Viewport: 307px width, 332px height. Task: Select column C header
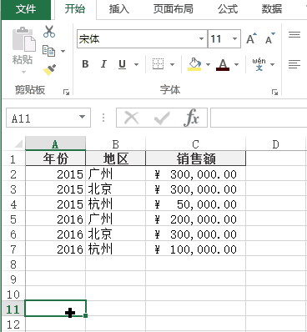(x=195, y=144)
